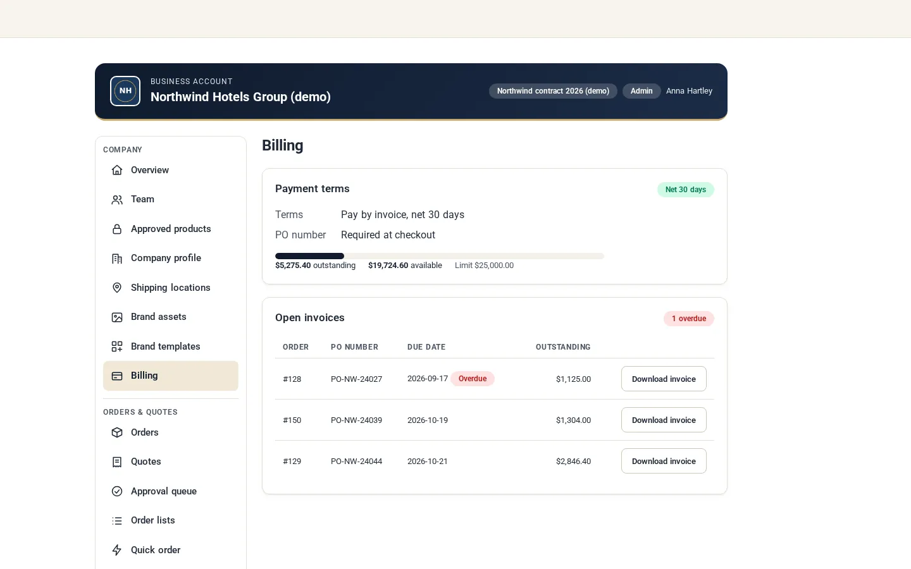Click the Order lists list icon
Image resolution: width=911 pixels, height=569 pixels.
[x=117, y=521]
